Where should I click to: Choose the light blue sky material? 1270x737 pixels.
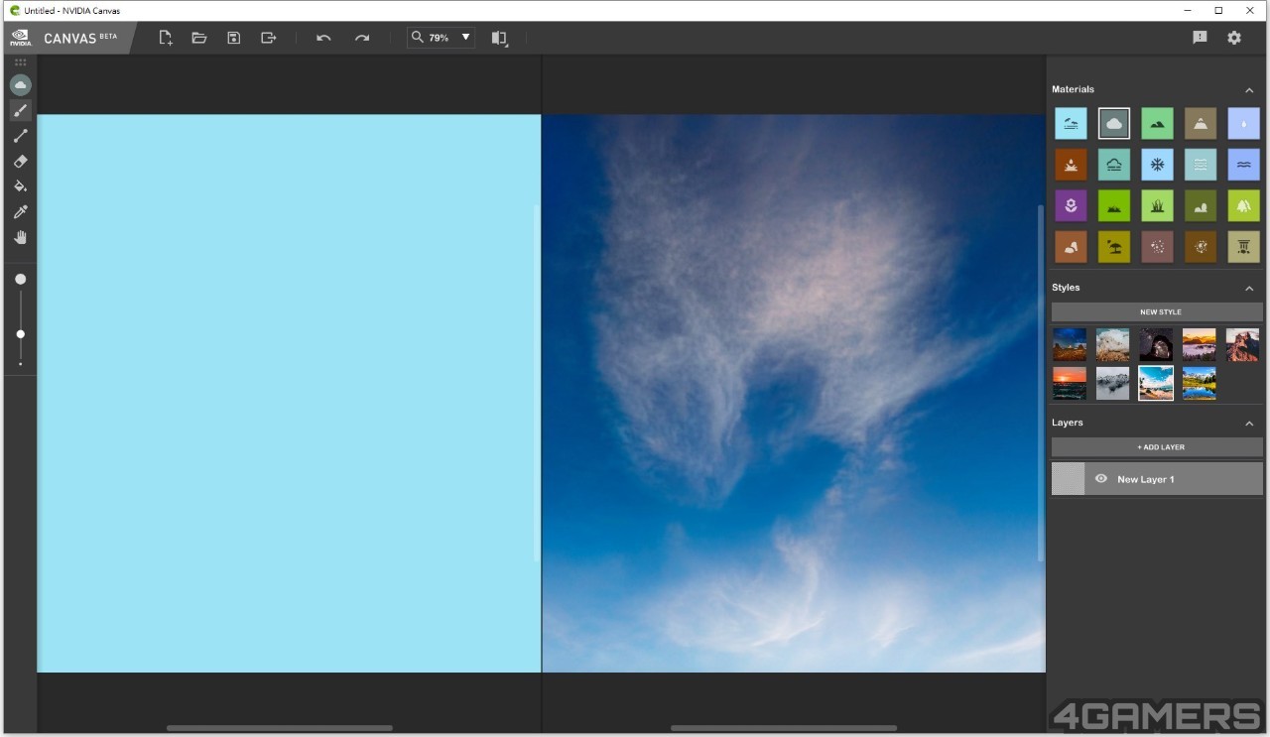pos(1071,123)
